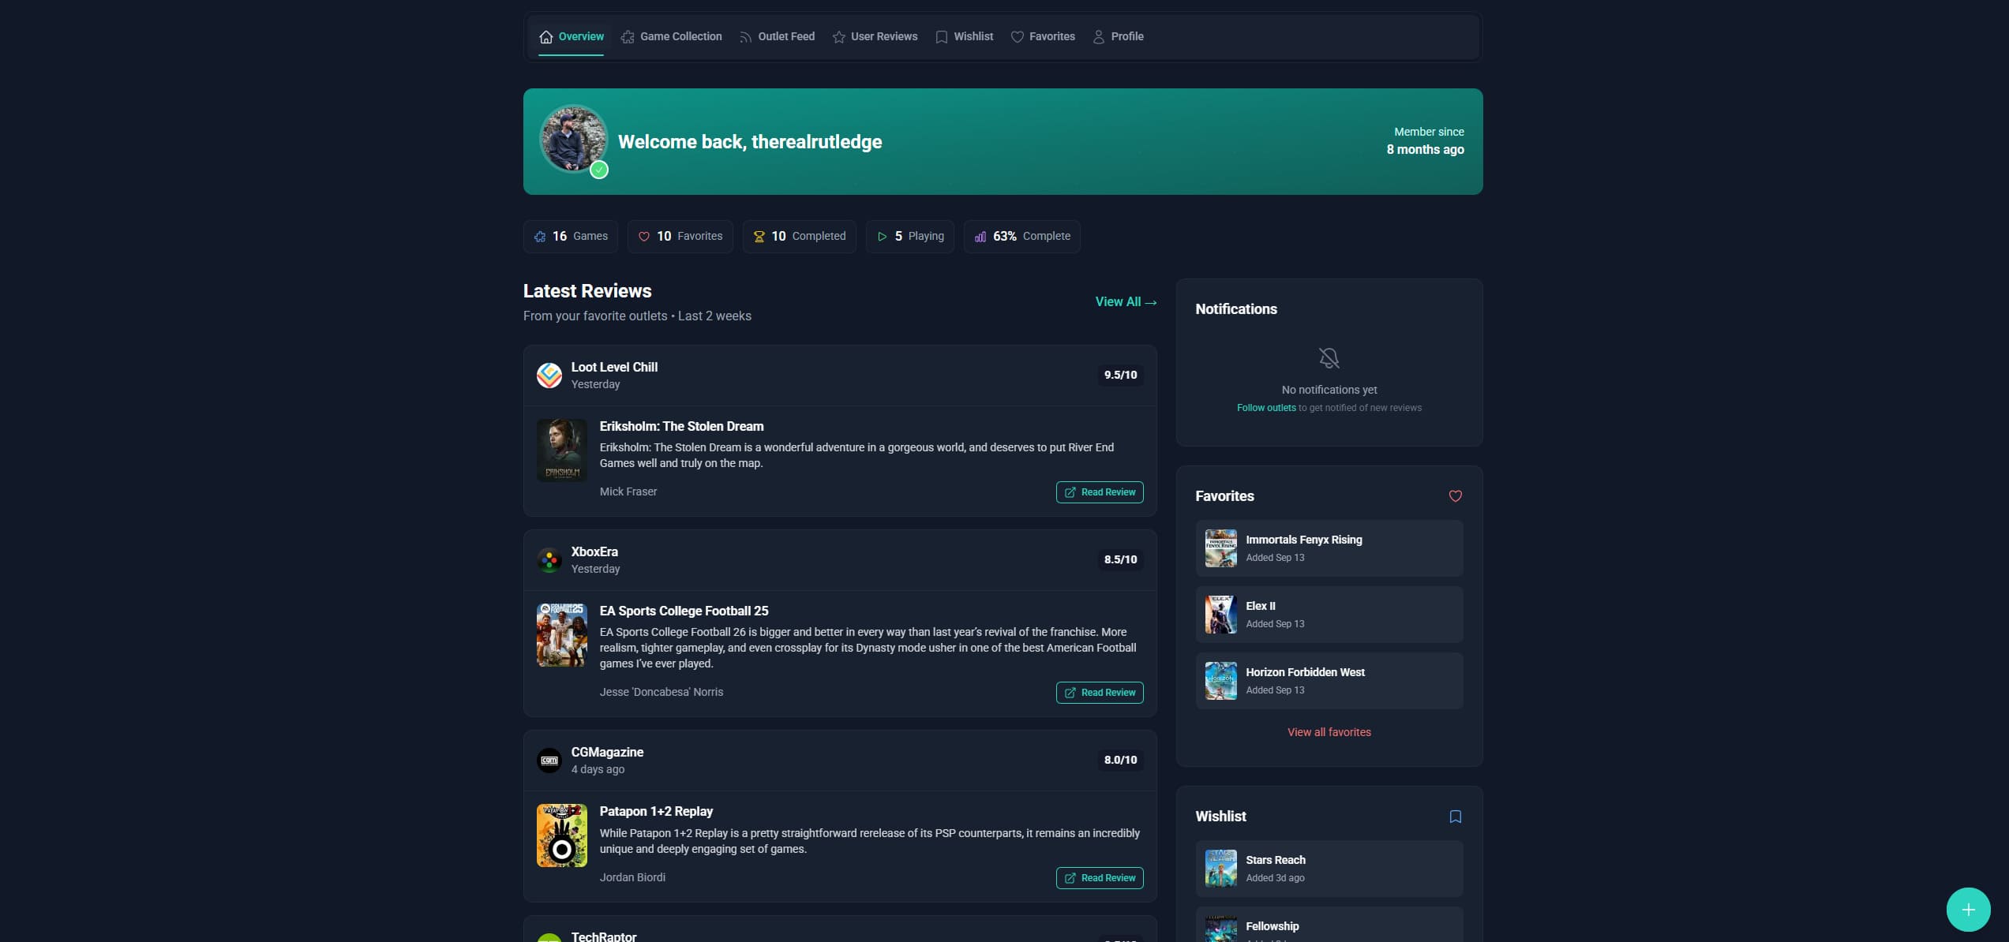Screen dimensions: 2009x942
Task: Click the heart icon beside Favorites tab
Action: point(1017,37)
